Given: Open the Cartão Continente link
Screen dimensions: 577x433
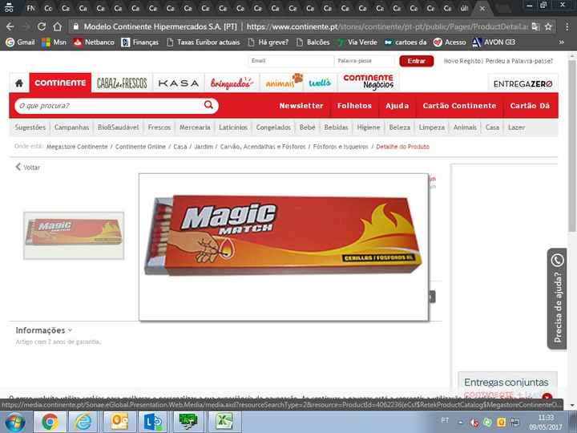Looking at the screenshot, I should (x=459, y=106).
